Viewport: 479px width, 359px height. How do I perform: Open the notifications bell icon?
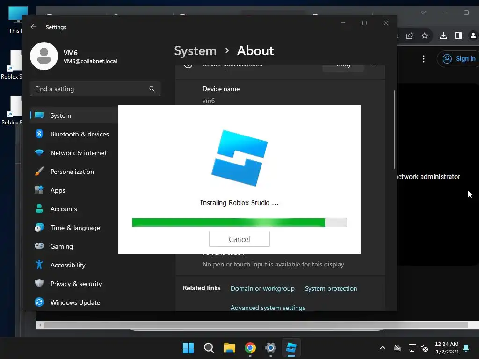(x=466, y=348)
